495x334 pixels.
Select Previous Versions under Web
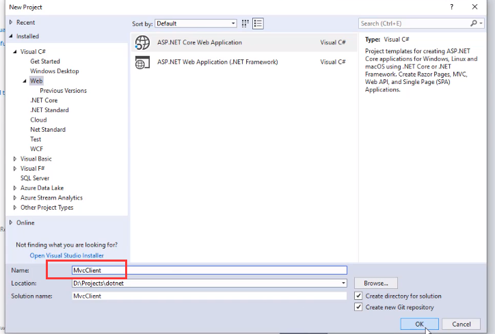tap(63, 91)
